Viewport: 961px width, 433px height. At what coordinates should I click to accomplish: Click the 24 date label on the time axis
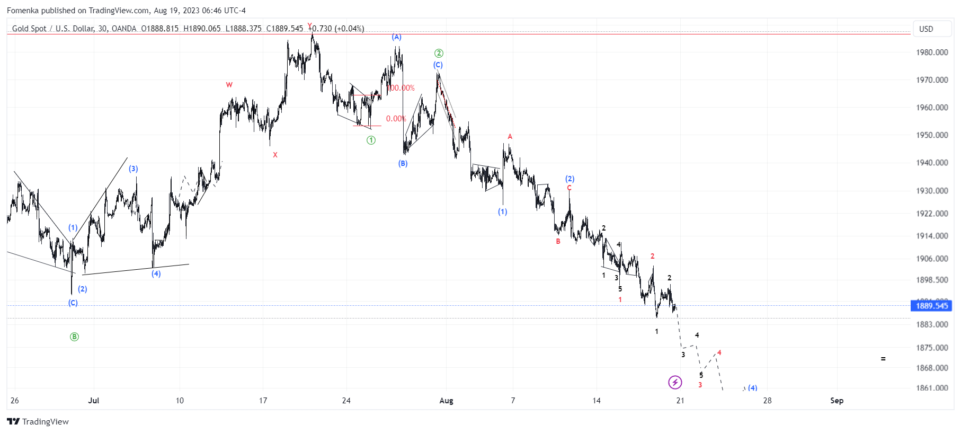click(x=346, y=401)
